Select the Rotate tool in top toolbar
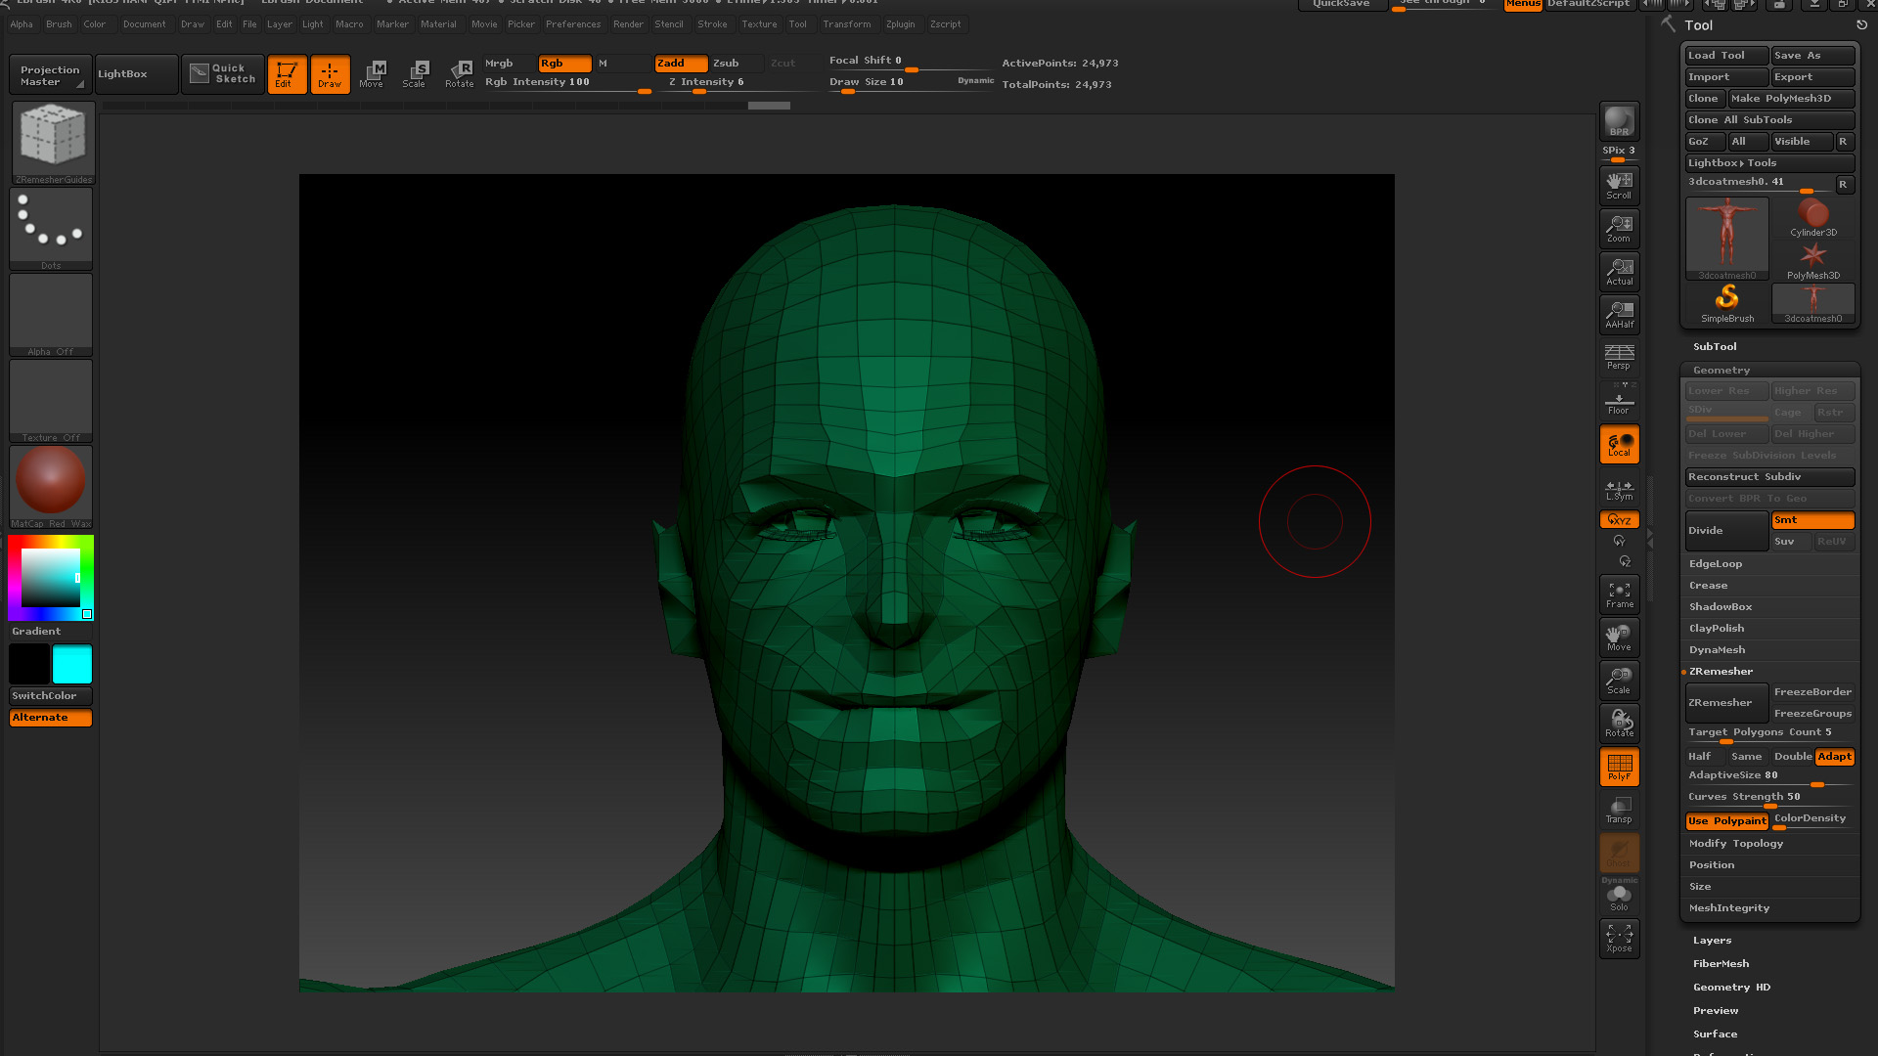Viewport: 1878px width, 1056px height. pyautogui.click(x=460, y=73)
